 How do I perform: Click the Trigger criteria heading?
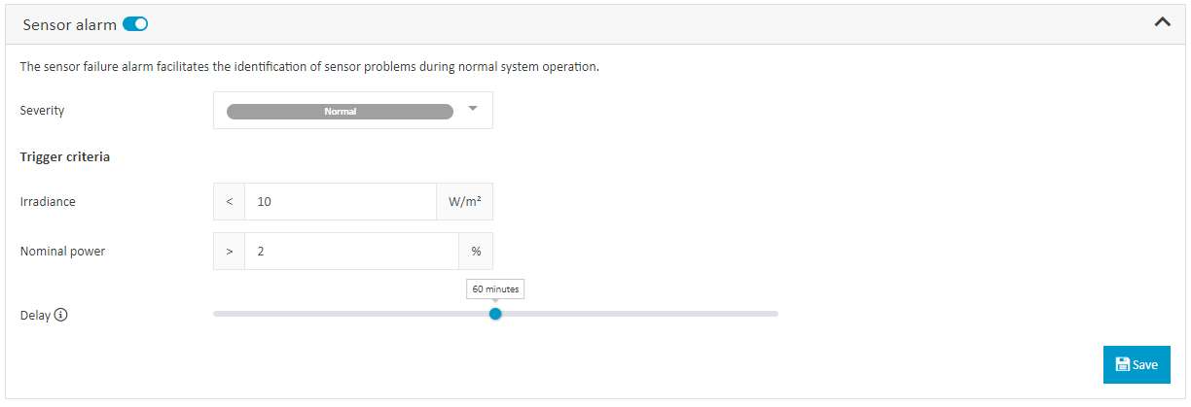click(65, 156)
